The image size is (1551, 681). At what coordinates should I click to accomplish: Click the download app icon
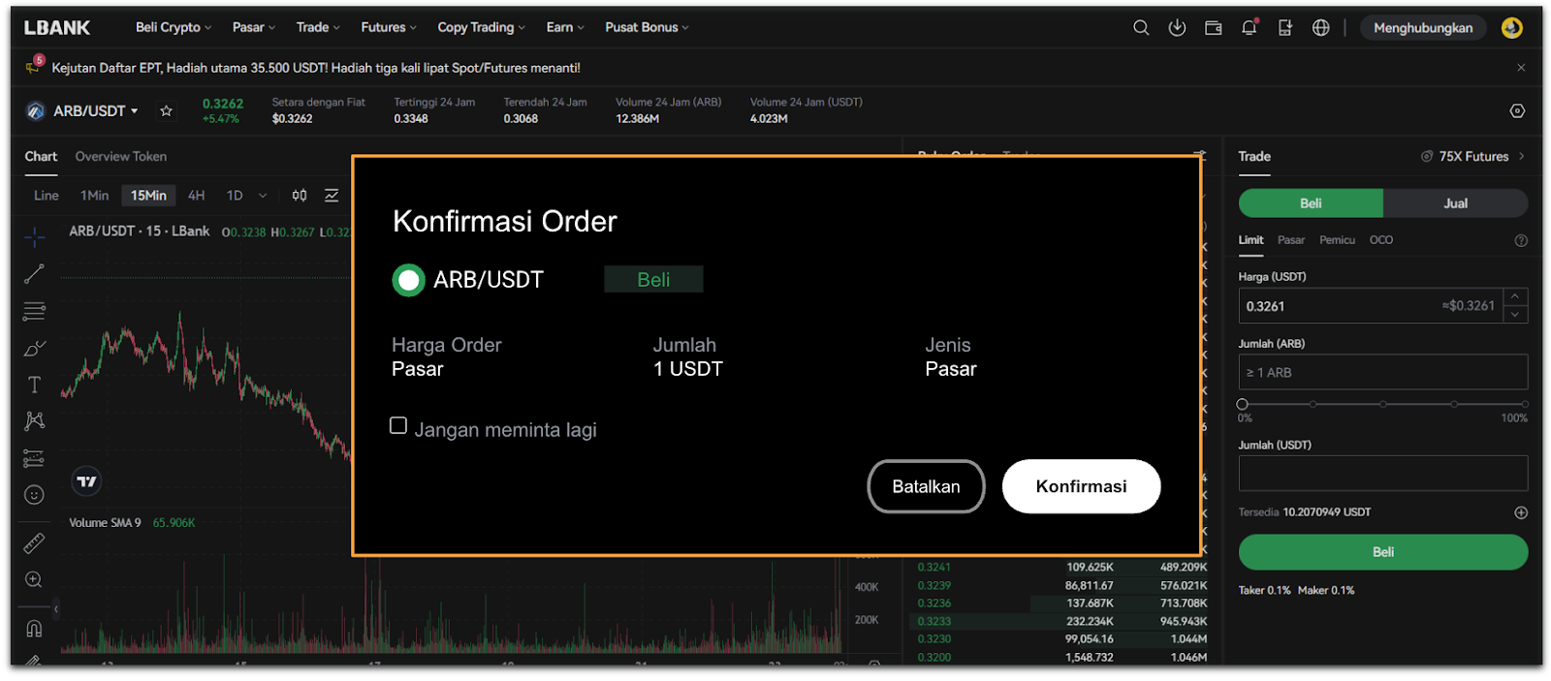pyautogui.click(x=1177, y=28)
